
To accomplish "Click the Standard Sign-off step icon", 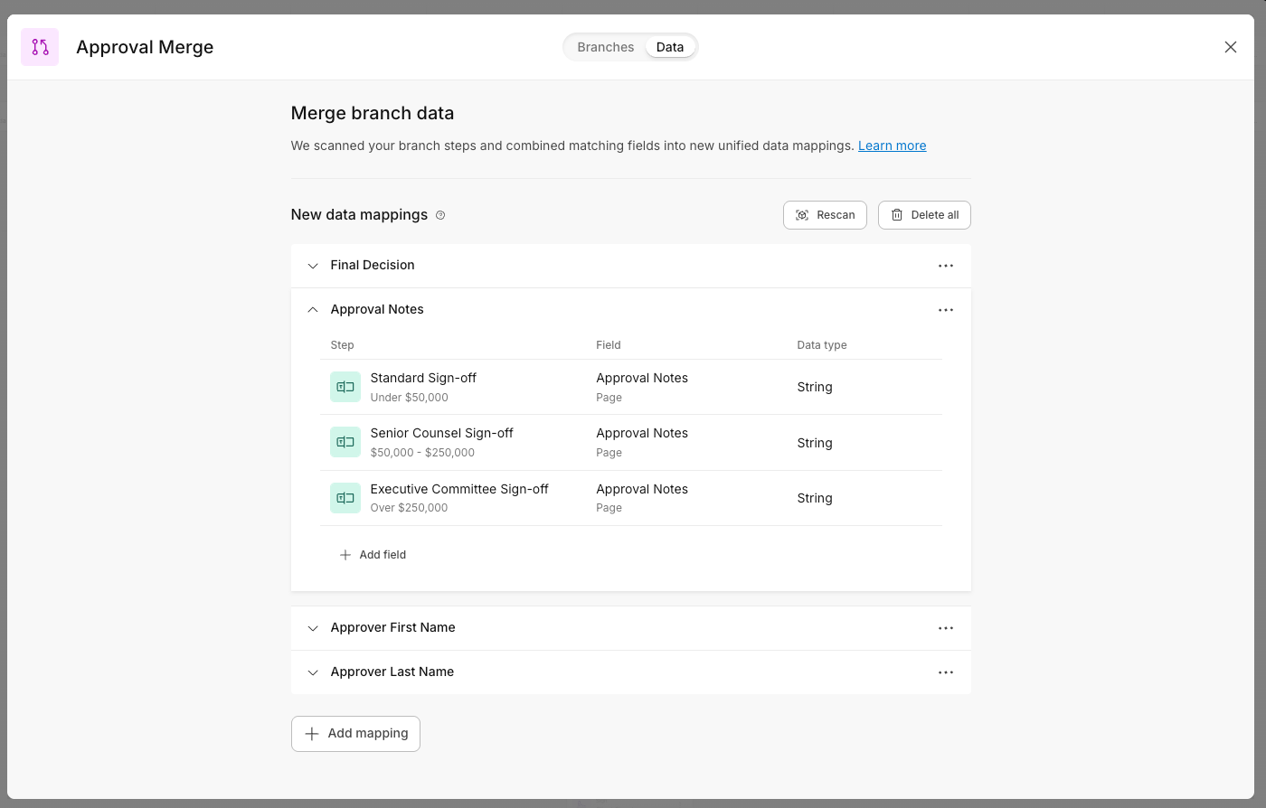I will point(345,387).
